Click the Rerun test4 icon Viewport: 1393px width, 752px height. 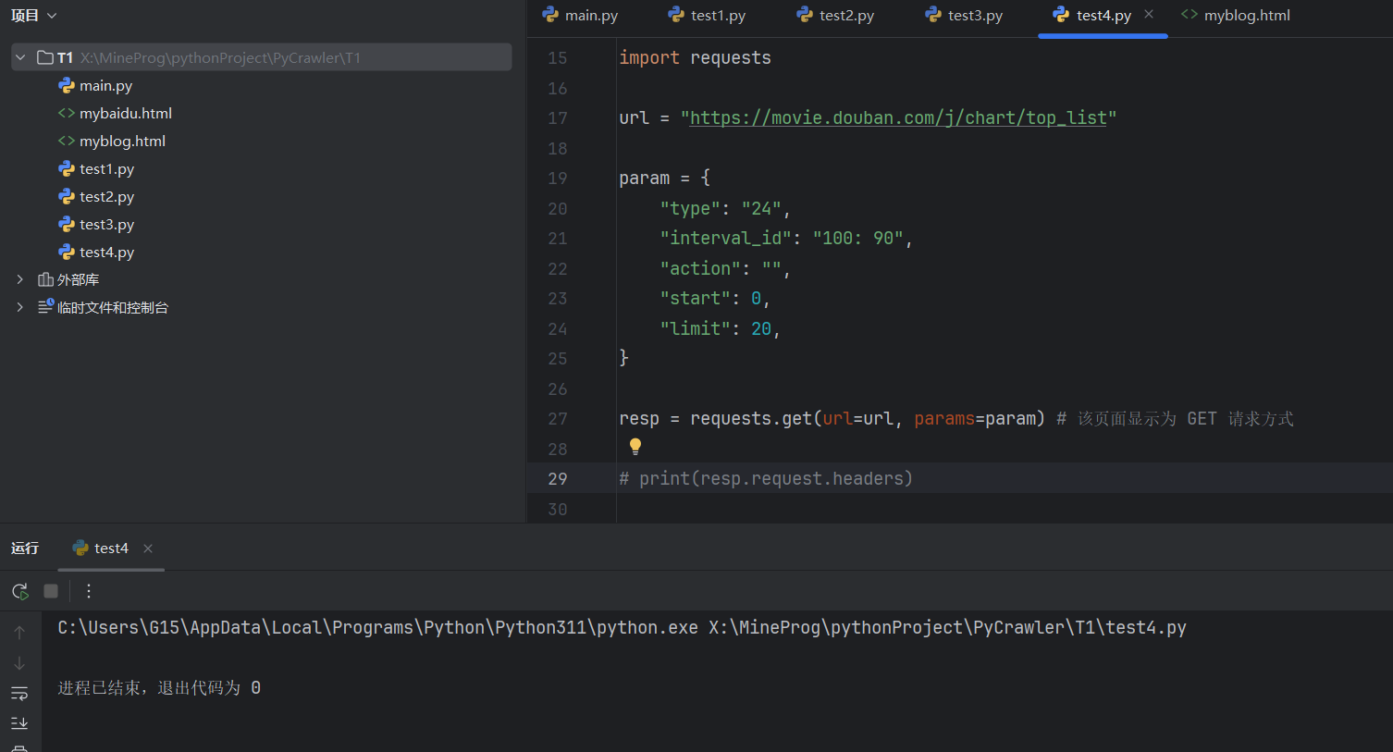(19, 591)
